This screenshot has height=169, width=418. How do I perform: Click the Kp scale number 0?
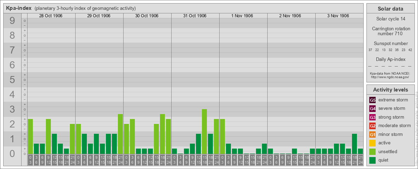click(12, 154)
